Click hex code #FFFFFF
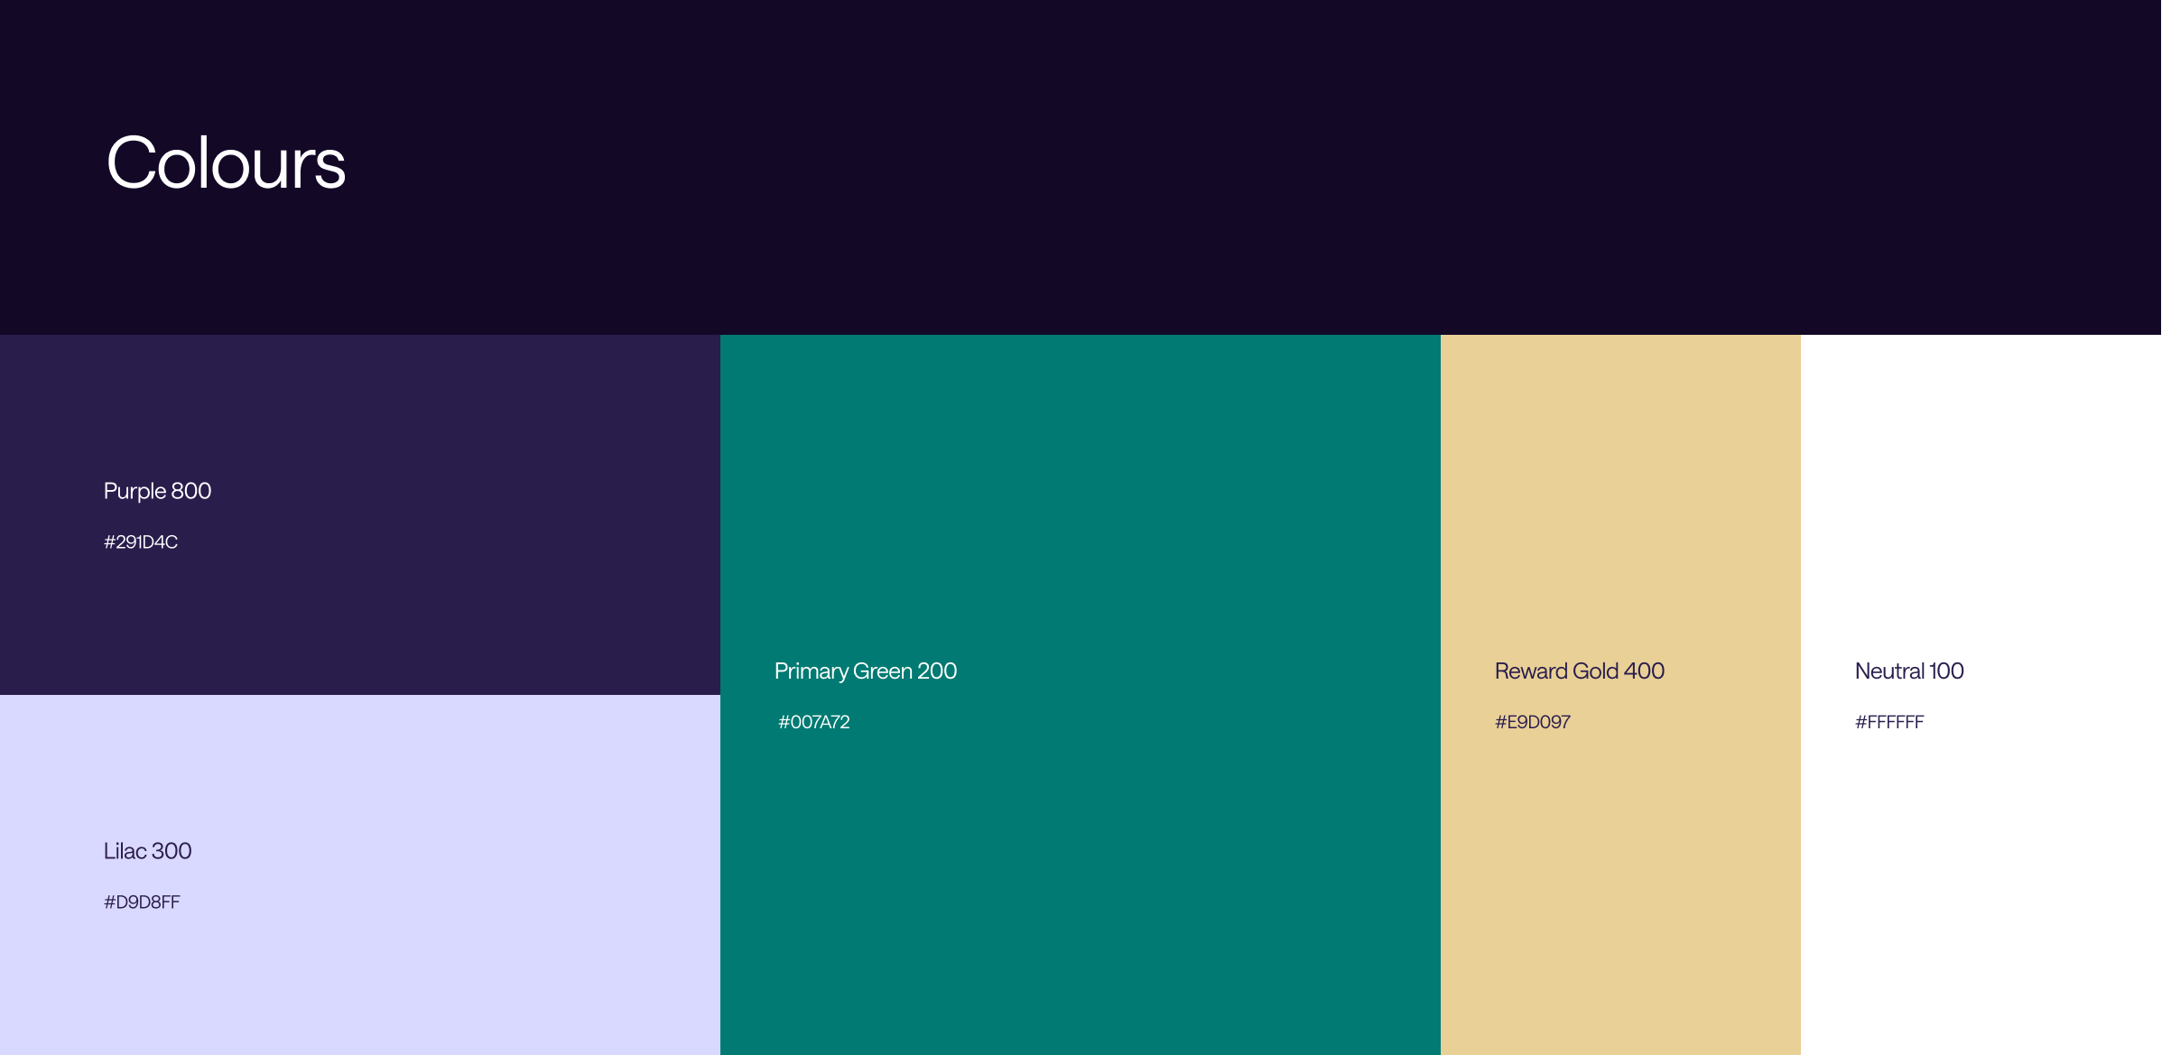The width and height of the screenshot is (2162, 1055). point(1888,722)
